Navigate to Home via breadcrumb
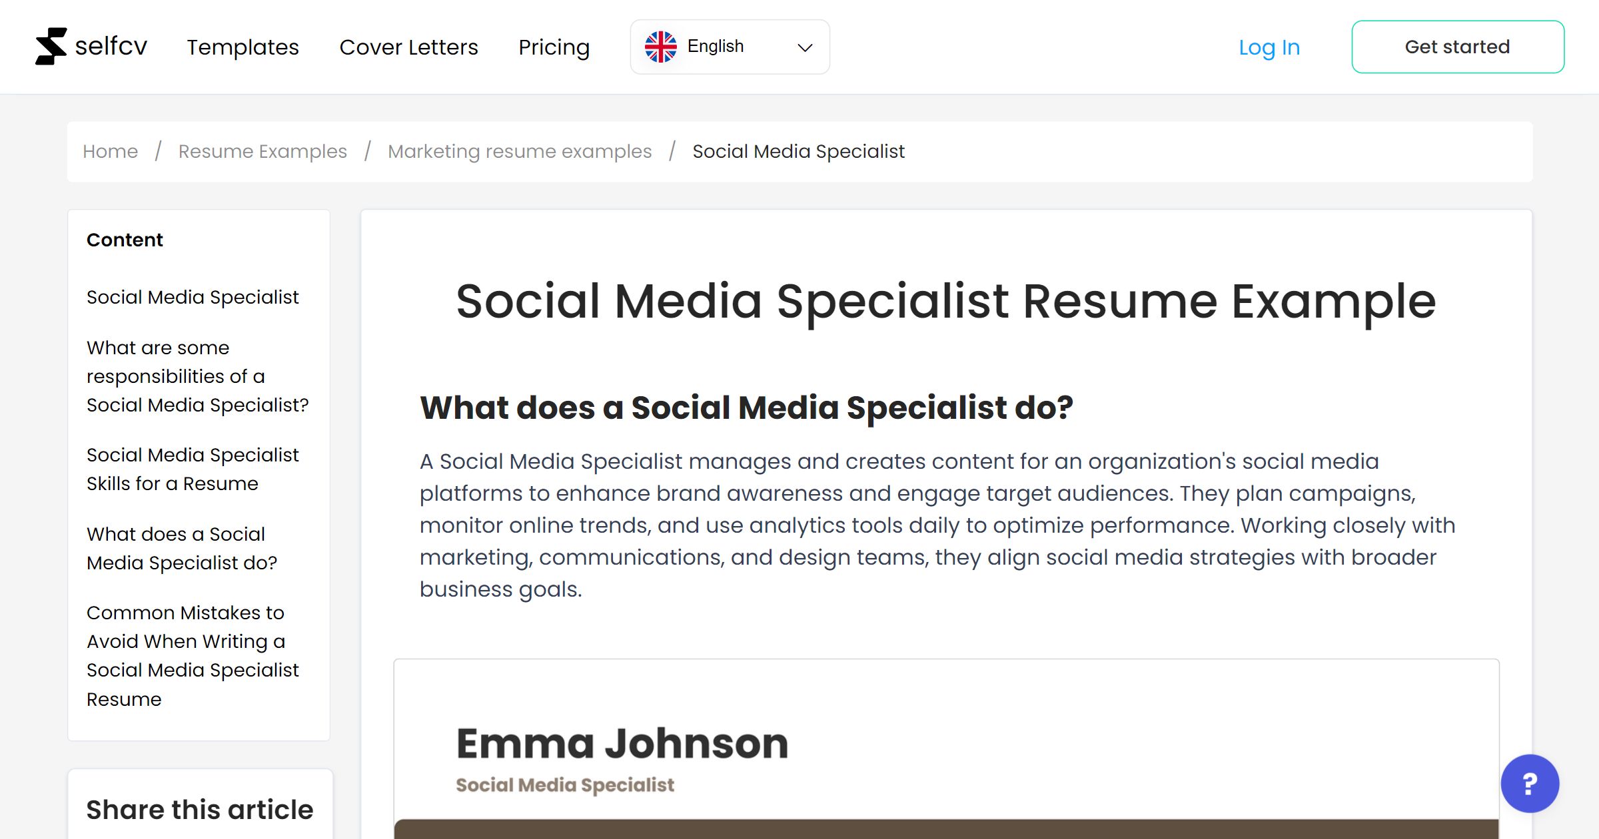Image resolution: width=1599 pixels, height=839 pixels. (110, 151)
